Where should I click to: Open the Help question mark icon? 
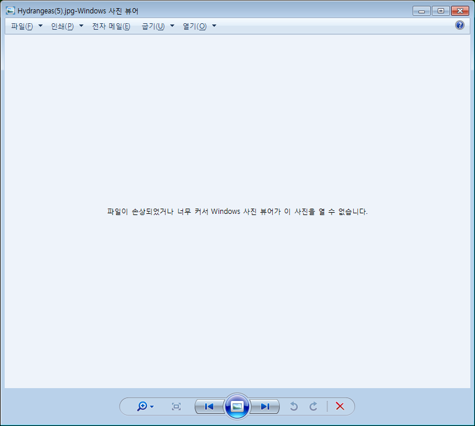coord(459,25)
